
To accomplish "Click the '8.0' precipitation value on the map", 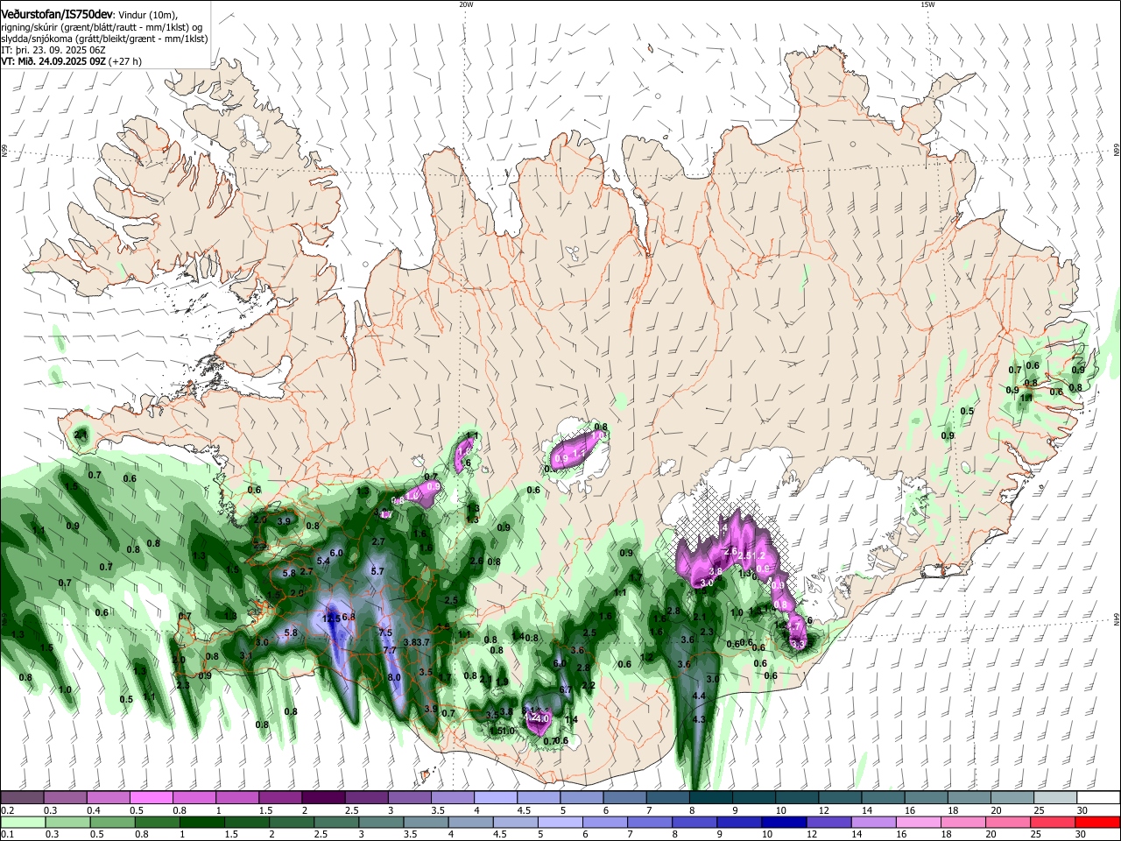I will point(394,677).
